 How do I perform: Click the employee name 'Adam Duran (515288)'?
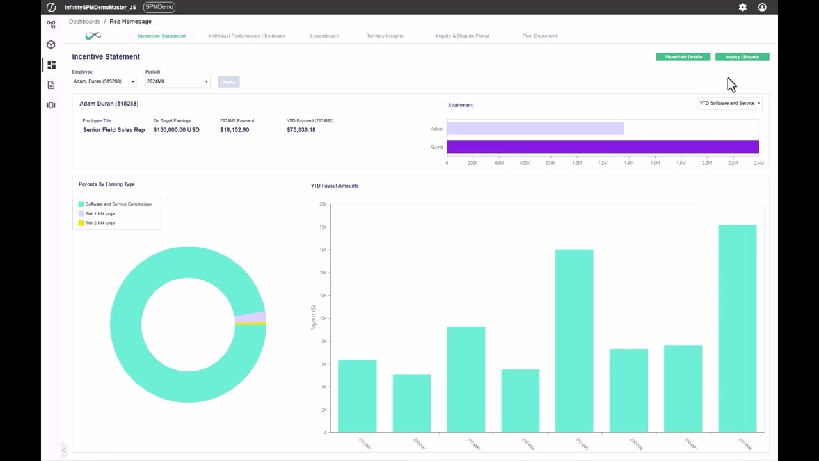click(109, 104)
